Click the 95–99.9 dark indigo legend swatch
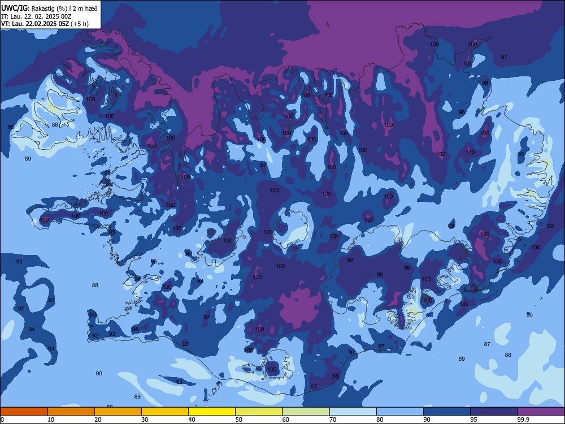565x424 pixels. [x=494, y=412]
